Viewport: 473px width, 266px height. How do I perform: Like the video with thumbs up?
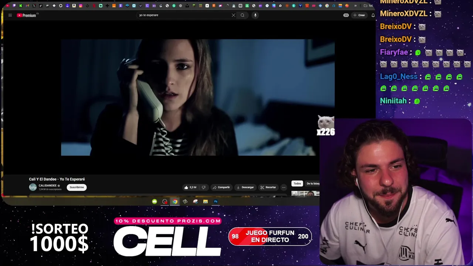190,187
